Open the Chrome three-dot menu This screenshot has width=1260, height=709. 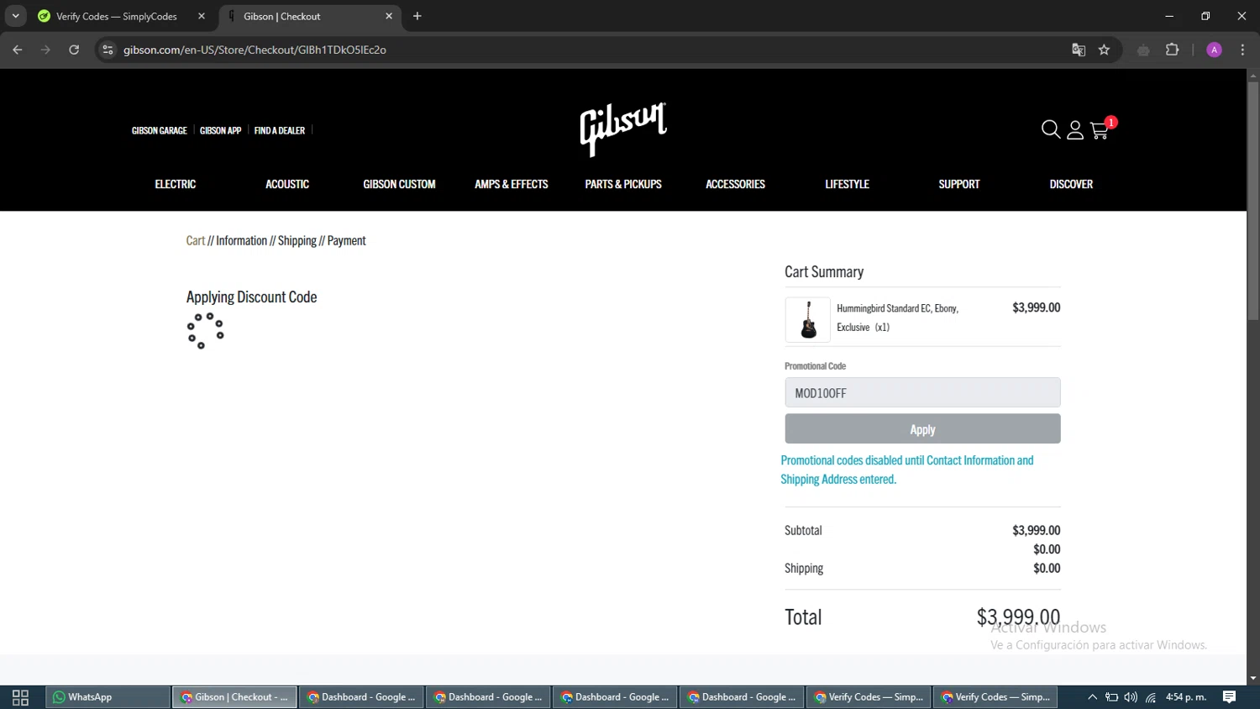[x=1242, y=50]
